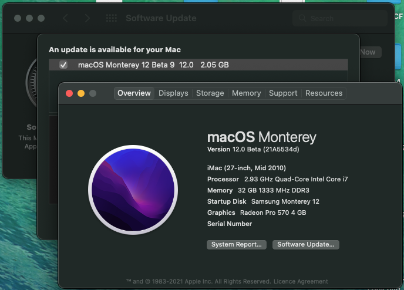The image size is (404, 290).
Task: Minimize the About This Mac window
Action: (x=81, y=93)
